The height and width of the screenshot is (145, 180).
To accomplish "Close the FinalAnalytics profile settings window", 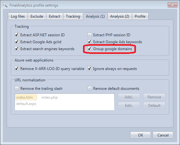I will click(x=172, y=5).
